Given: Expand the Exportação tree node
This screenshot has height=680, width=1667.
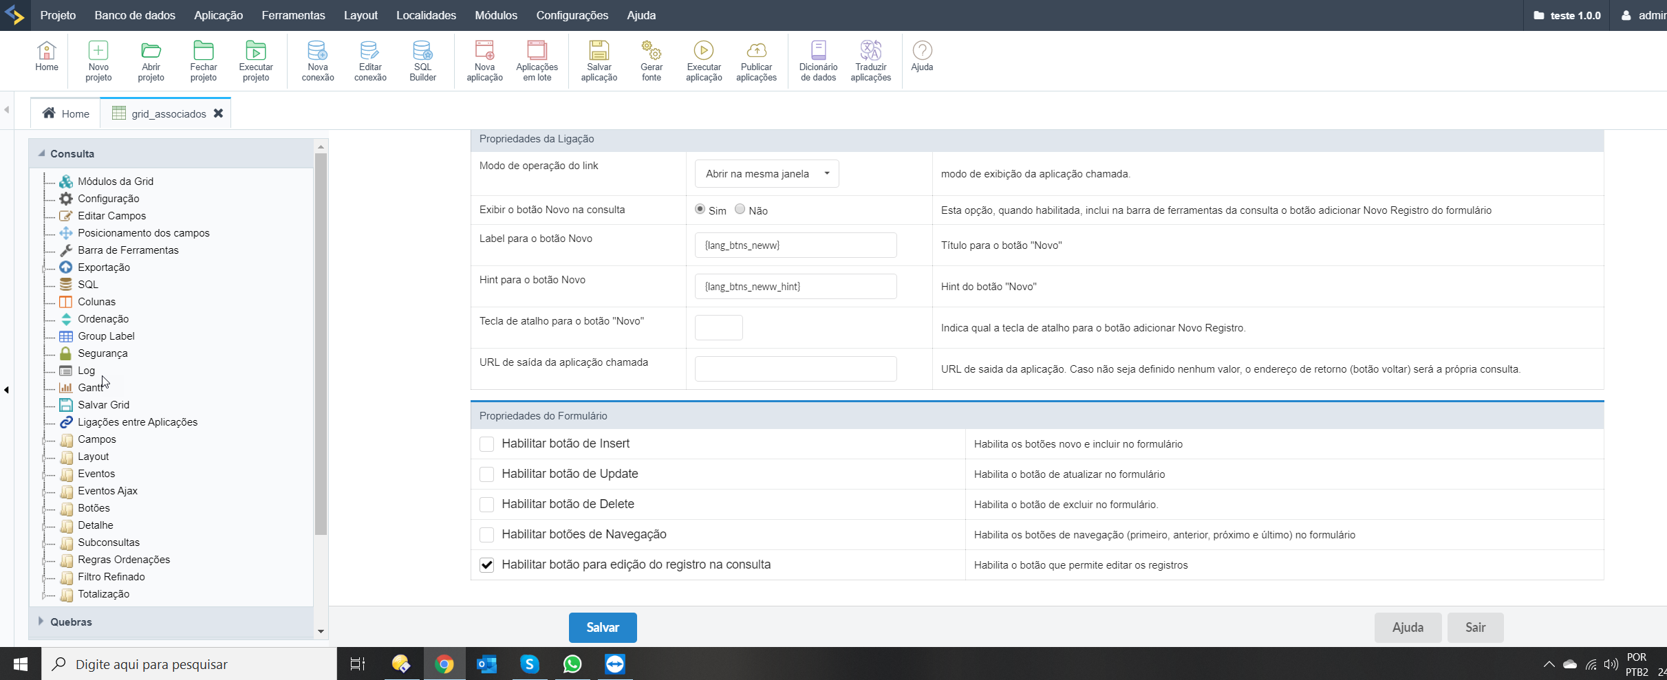Looking at the screenshot, I should 45,268.
